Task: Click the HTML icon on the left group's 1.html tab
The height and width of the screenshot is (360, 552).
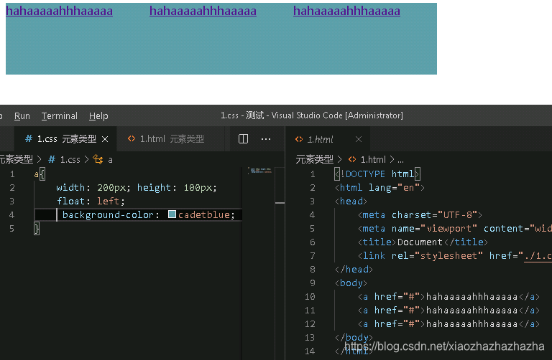Action: point(132,138)
